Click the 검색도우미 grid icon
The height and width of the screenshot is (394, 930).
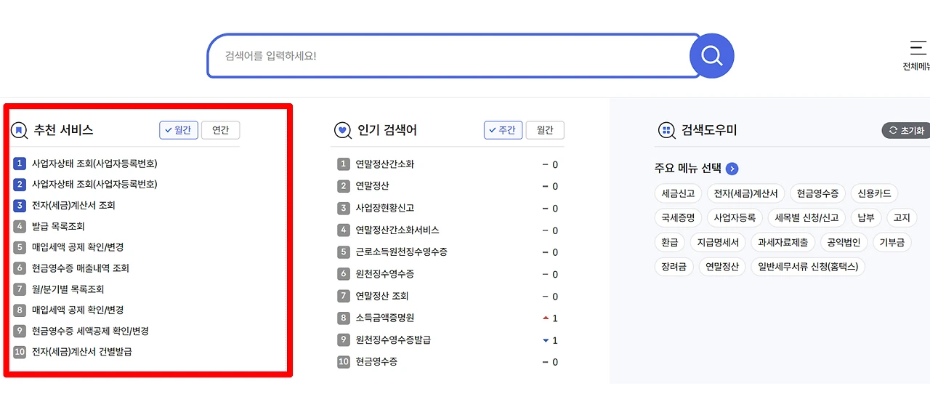(666, 130)
